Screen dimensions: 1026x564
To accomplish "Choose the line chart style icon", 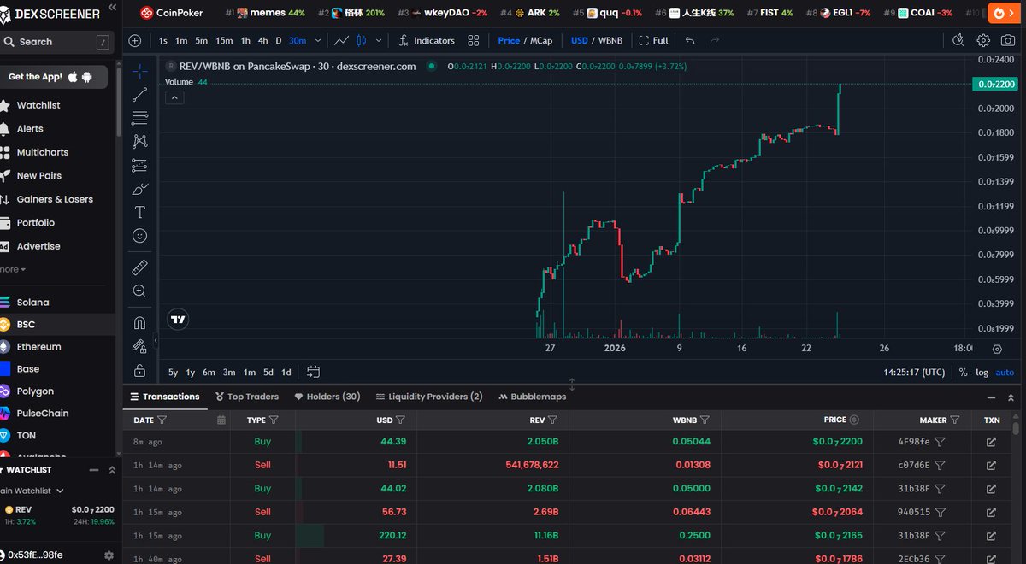I will click(x=341, y=40).
